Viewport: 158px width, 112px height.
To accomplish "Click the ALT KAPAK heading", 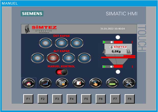I will [62, 51].
